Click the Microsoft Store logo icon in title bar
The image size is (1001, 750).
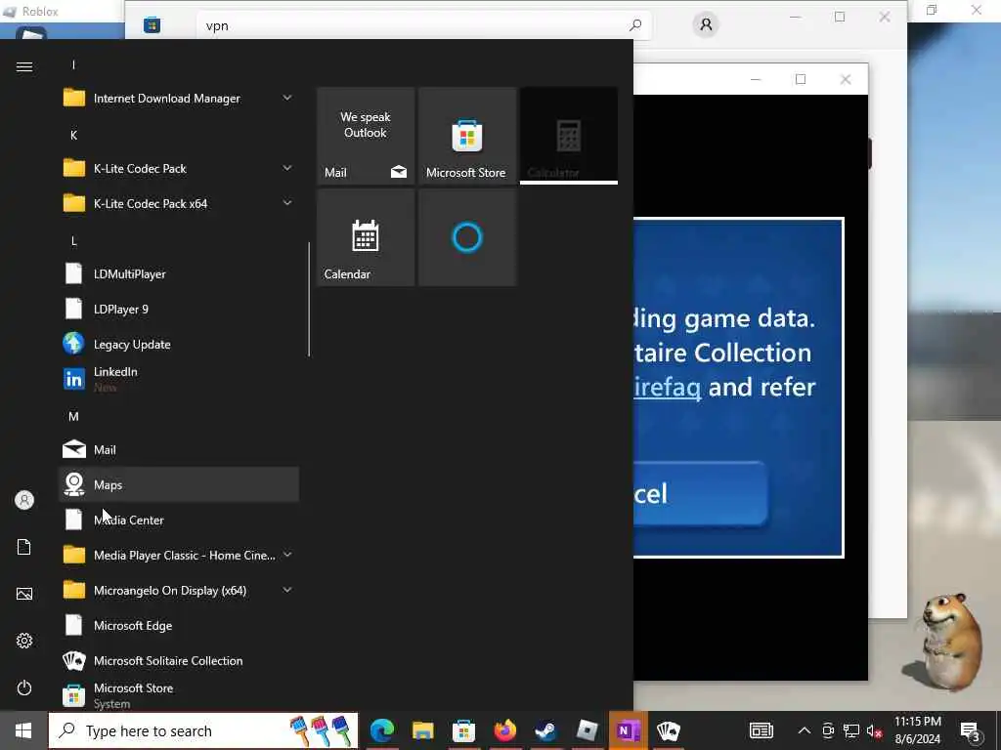tap(152, 25)
